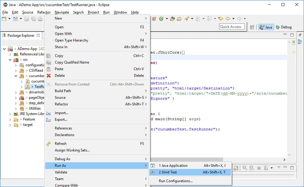This screenshot has width=304, height=187.
Task: Open Run Configurations... from the submenu
Action: [x=190, y=181]
